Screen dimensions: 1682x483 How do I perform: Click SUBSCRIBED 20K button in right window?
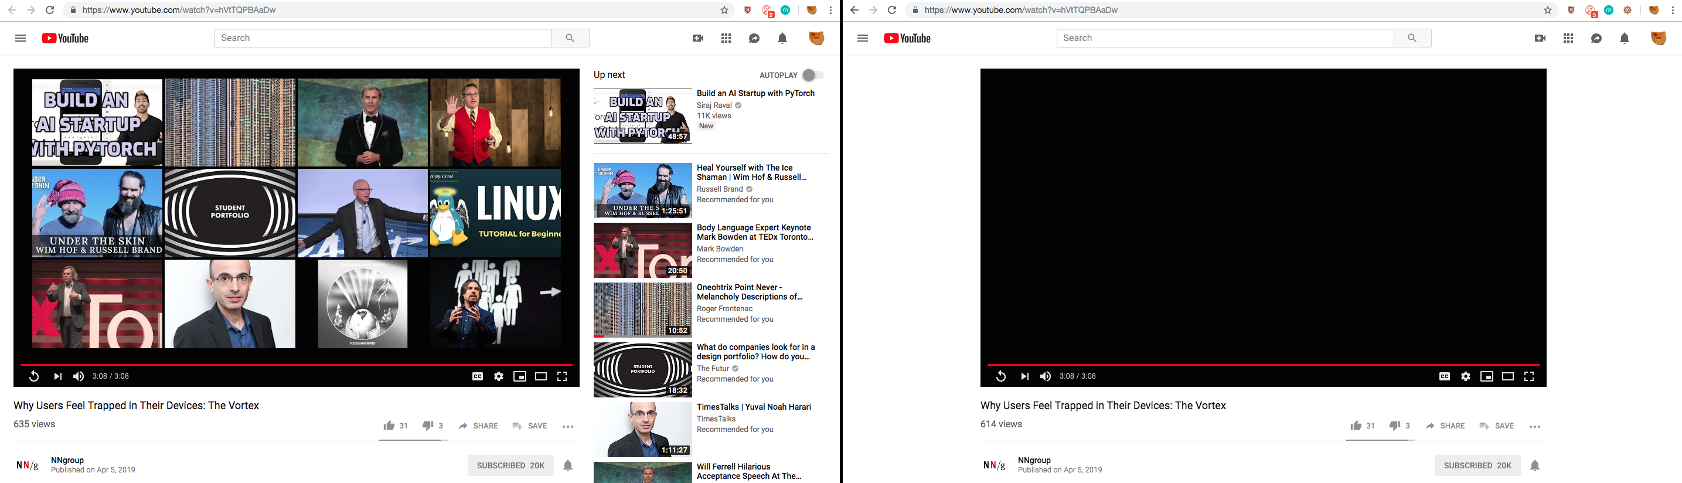click(x=1477, y=465)
